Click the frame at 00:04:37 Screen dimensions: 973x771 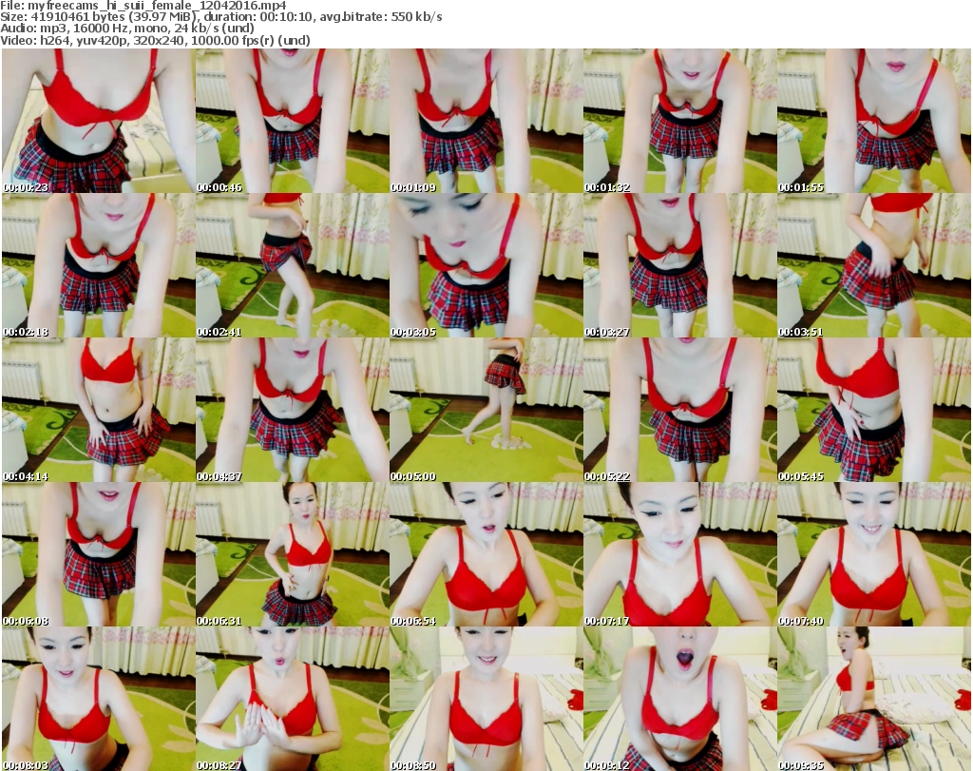[x=293, y=411]
